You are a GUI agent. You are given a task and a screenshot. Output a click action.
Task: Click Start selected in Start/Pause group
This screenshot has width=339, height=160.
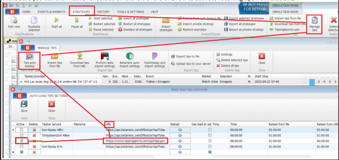(101, 18)
